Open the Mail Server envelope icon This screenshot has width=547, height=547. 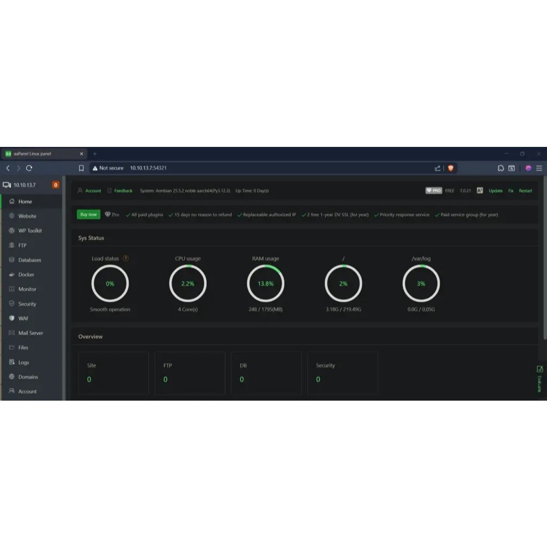tap(12, 333)
